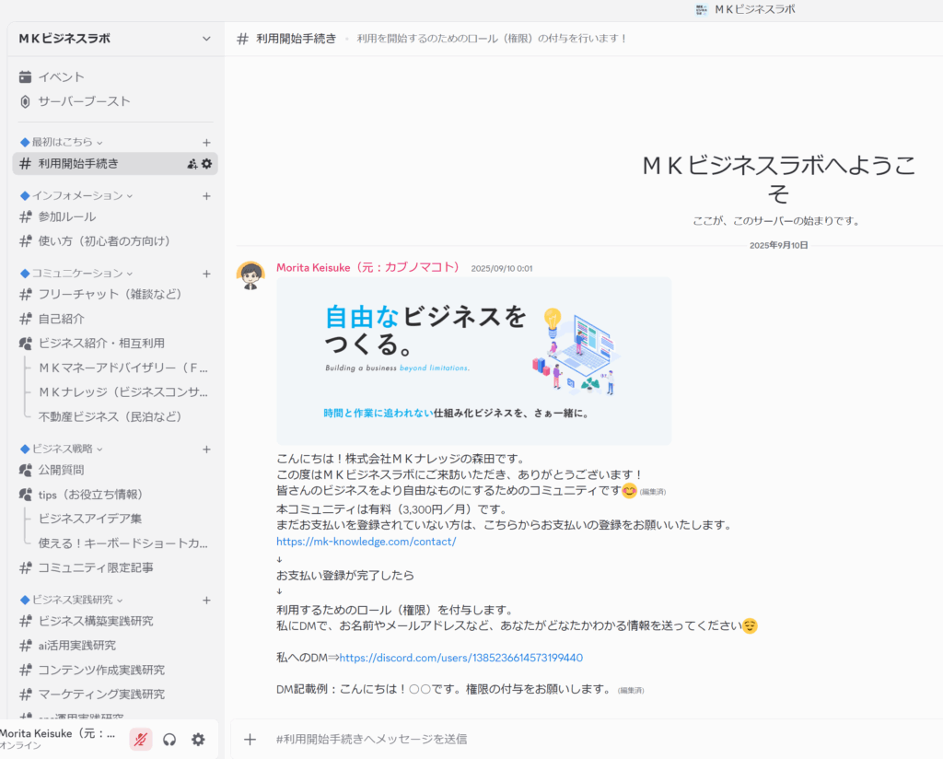This screenshot has height=759, width=943.
Task: Open the Events calendar icon
Action: (26, 76)
